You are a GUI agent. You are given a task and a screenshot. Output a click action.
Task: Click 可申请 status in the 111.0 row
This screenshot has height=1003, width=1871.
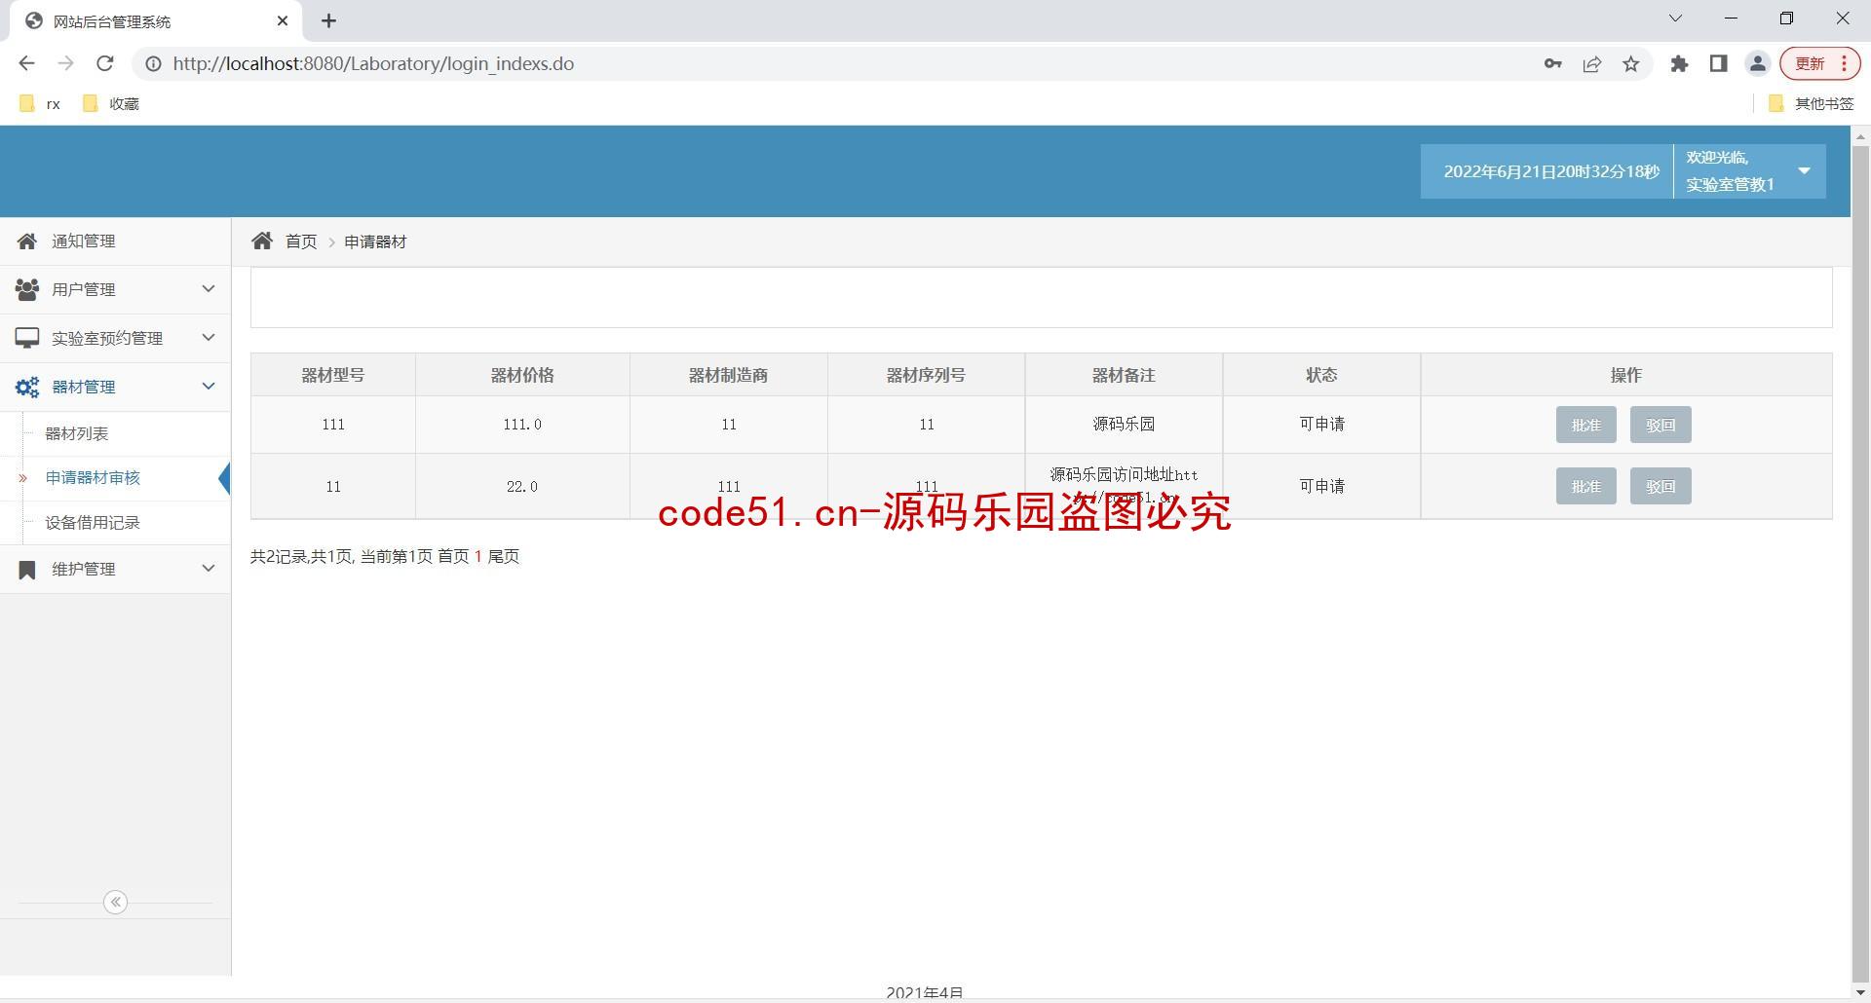1321,424
